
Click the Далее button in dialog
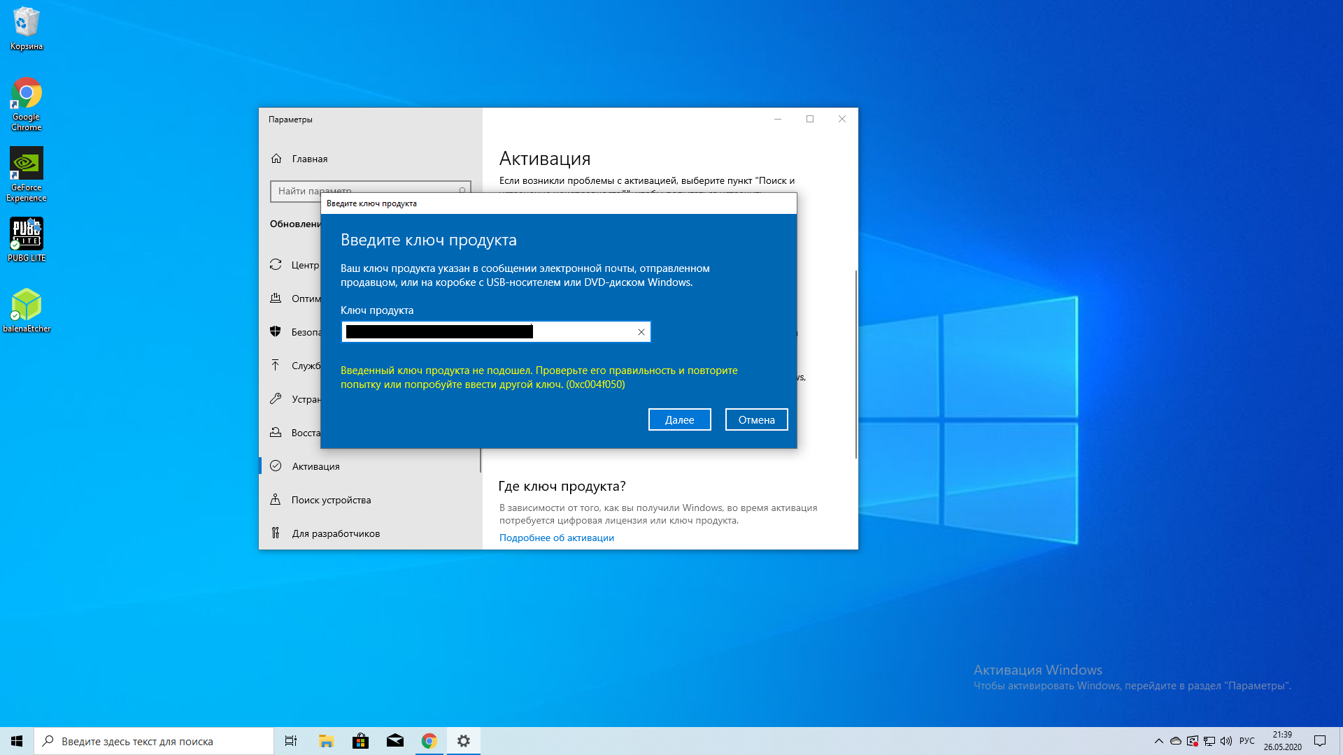(x=680, y=419)
